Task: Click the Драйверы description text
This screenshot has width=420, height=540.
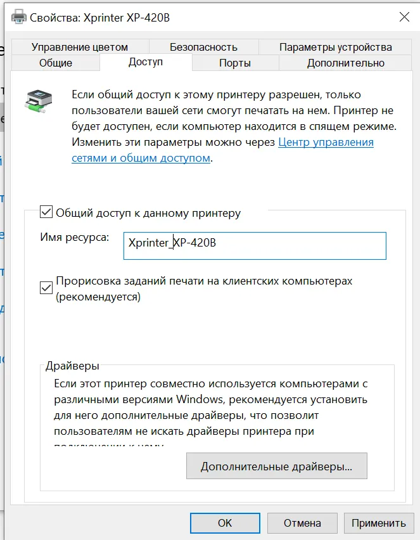Action: (211, 412)
